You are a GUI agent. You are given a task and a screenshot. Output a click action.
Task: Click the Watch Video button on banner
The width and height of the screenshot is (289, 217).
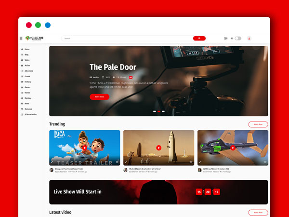pyautogui.click(x=99, y=97)
